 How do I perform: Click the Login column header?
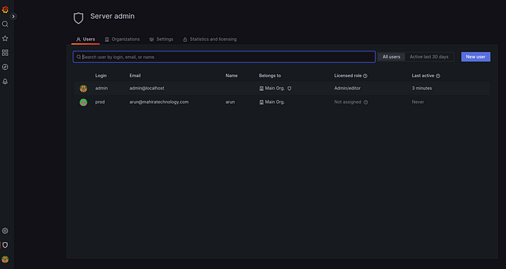click(100, 76)
